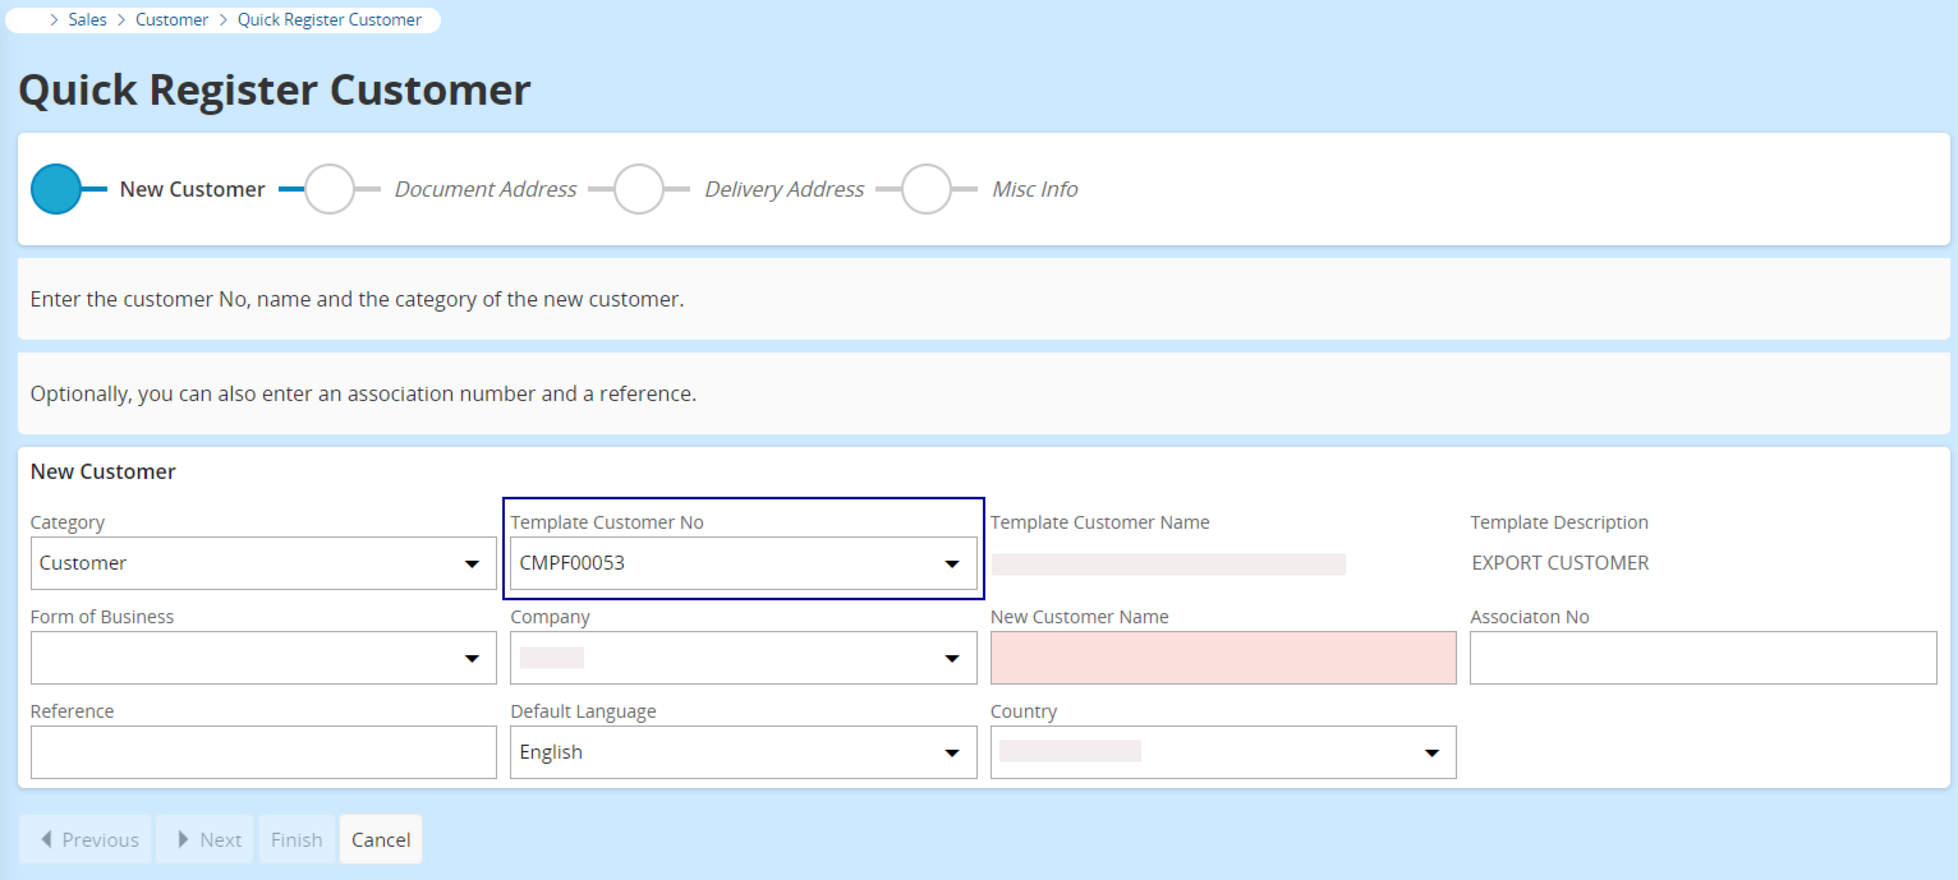Click the Reference input field
Viewport: 1958px width, 880px height.
coord(263,752)
